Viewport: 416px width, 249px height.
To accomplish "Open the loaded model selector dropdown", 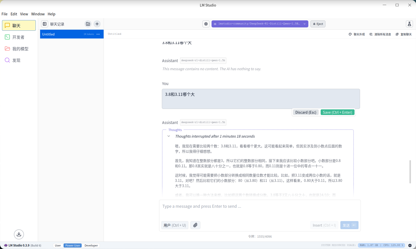I will tap(260, 24).
